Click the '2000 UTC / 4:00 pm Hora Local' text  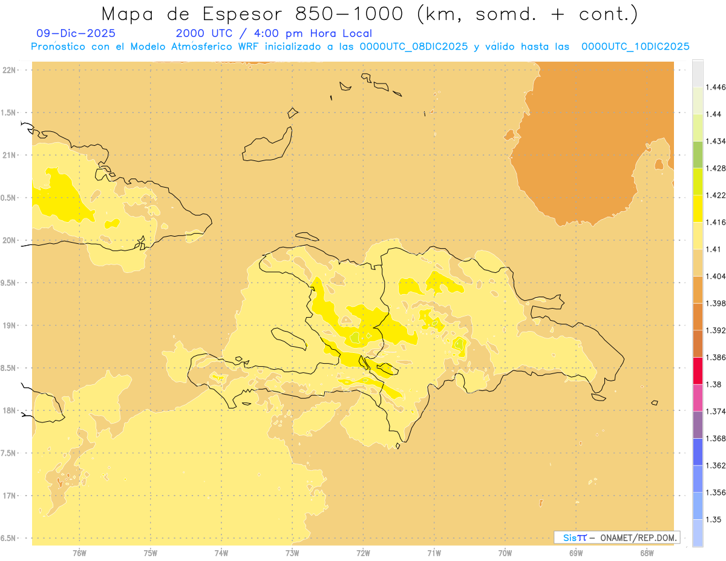274,33
